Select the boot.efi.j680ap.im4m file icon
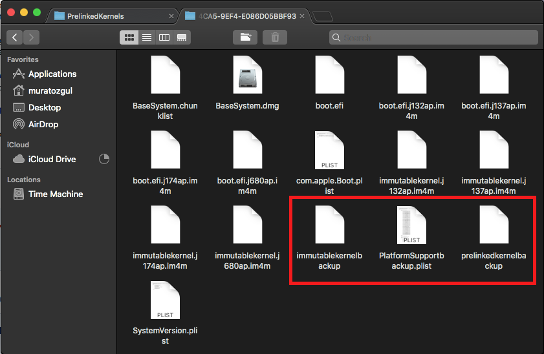Image resolution: width=544 pixels, height=354 pixels. coord(247,150)
